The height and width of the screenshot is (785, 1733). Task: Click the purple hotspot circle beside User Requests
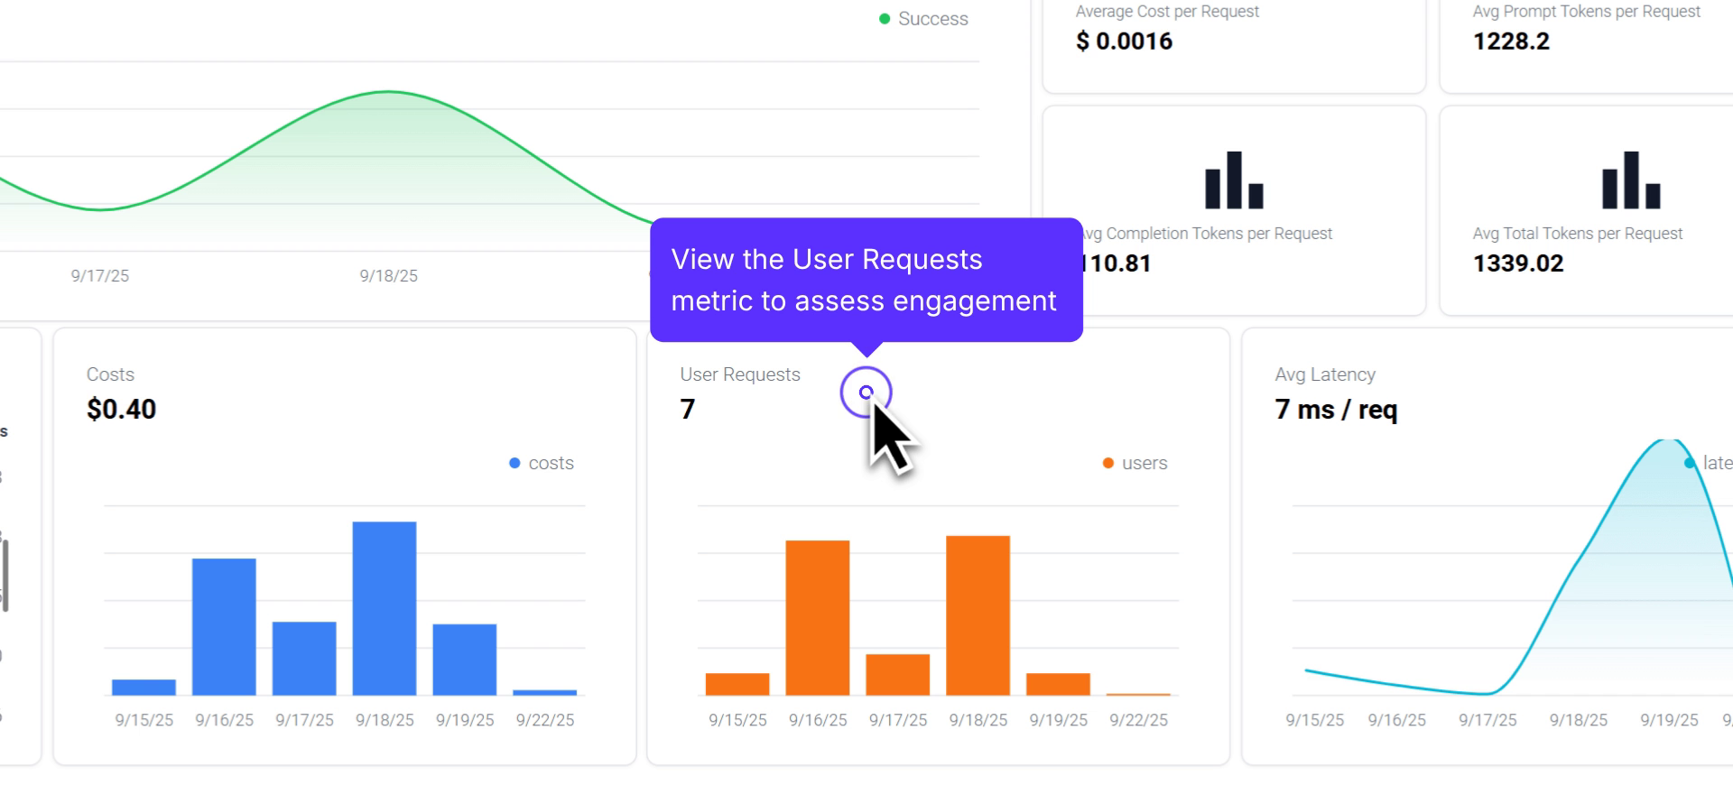[866, 392]
